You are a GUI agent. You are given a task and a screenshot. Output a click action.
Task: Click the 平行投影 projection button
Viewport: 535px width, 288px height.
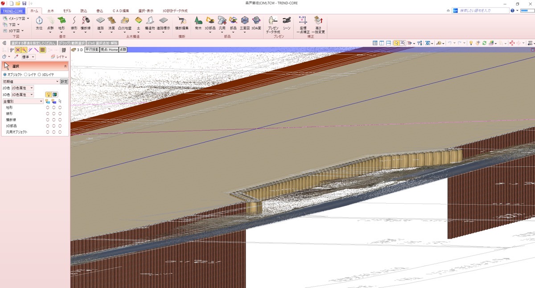92,50
